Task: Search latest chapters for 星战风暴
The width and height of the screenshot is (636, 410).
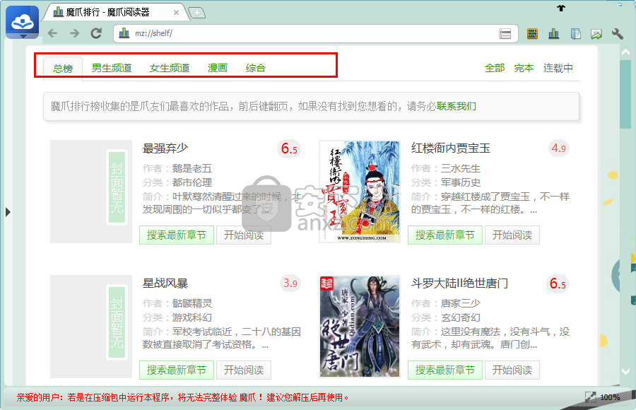Action: [x=177, y=370]
